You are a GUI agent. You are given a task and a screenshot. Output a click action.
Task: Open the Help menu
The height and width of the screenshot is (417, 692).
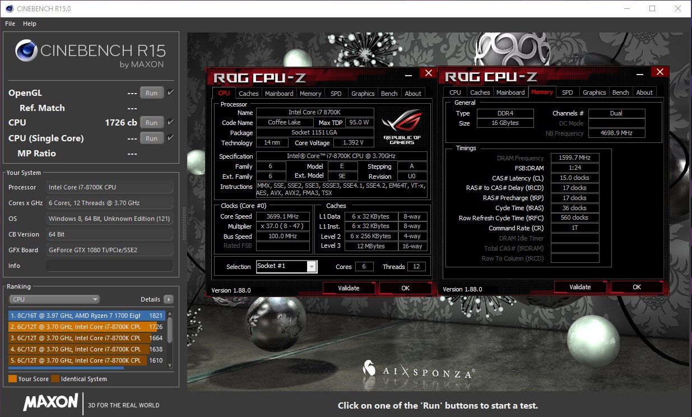(x=30, y=24)
